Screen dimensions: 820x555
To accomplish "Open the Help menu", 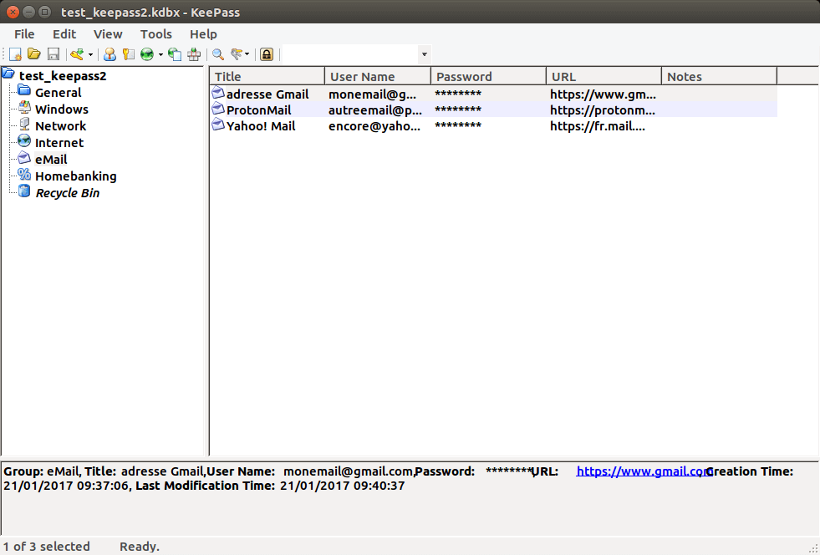I will [203, 34].
